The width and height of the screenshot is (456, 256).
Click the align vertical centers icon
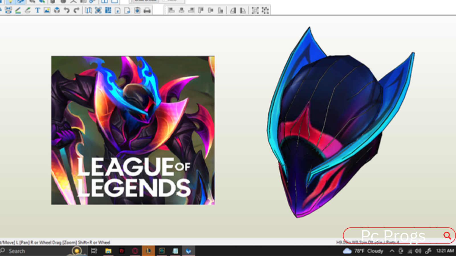click(x=211, y=11)
